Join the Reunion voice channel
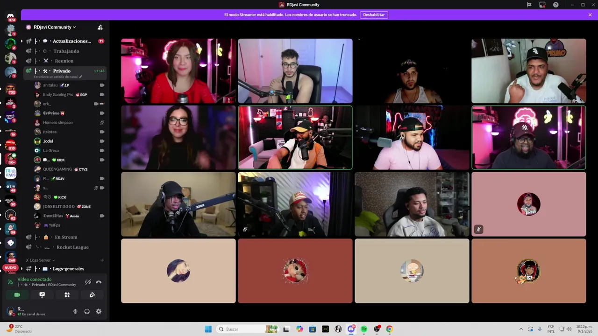The height and width of the screenshot is (336, 598). pos(65,61)
